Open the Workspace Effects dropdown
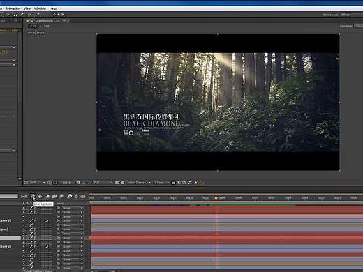The width and height of the screenshot is (363, 272). pos(346,15)
